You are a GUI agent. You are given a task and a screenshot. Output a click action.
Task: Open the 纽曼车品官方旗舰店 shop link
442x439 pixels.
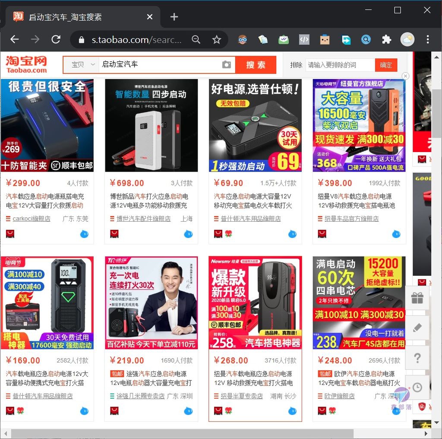coord(351,219)
